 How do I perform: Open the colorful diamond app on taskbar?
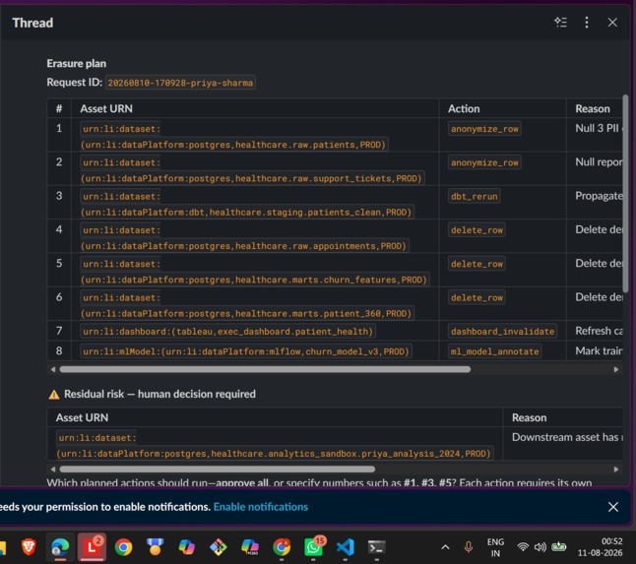(x=219, y=547)
